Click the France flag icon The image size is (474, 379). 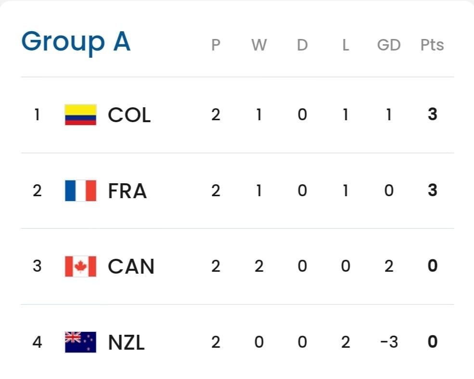coord(80,190)
